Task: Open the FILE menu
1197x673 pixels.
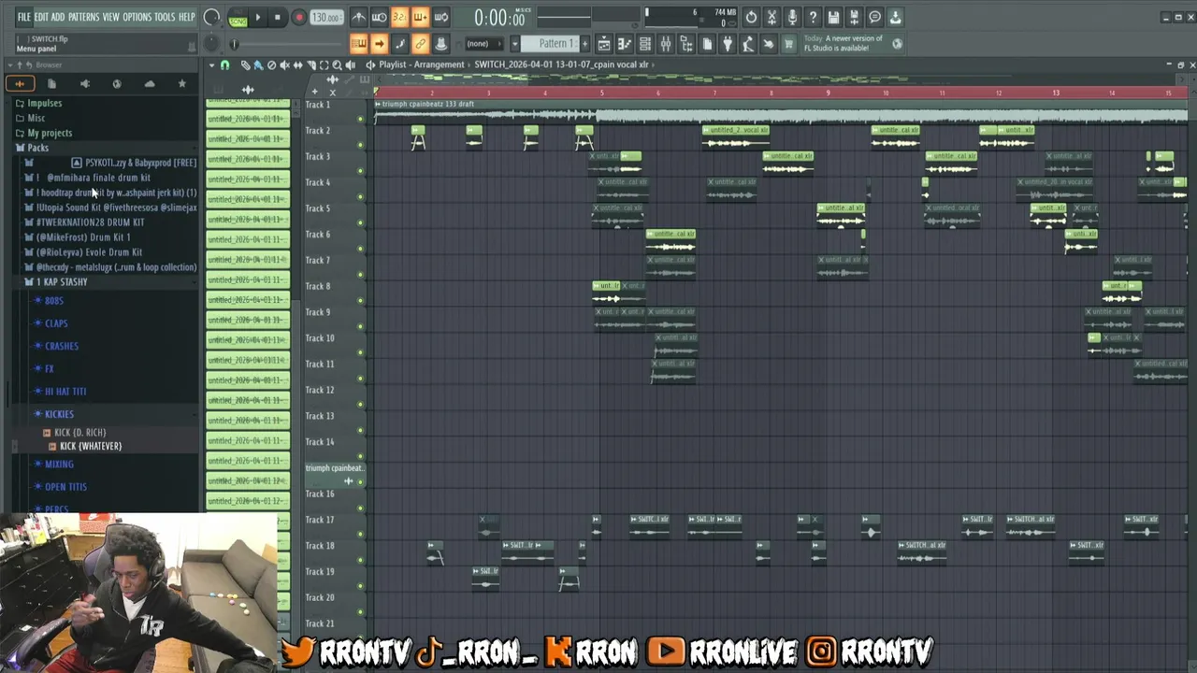Action: pos(24,17)
